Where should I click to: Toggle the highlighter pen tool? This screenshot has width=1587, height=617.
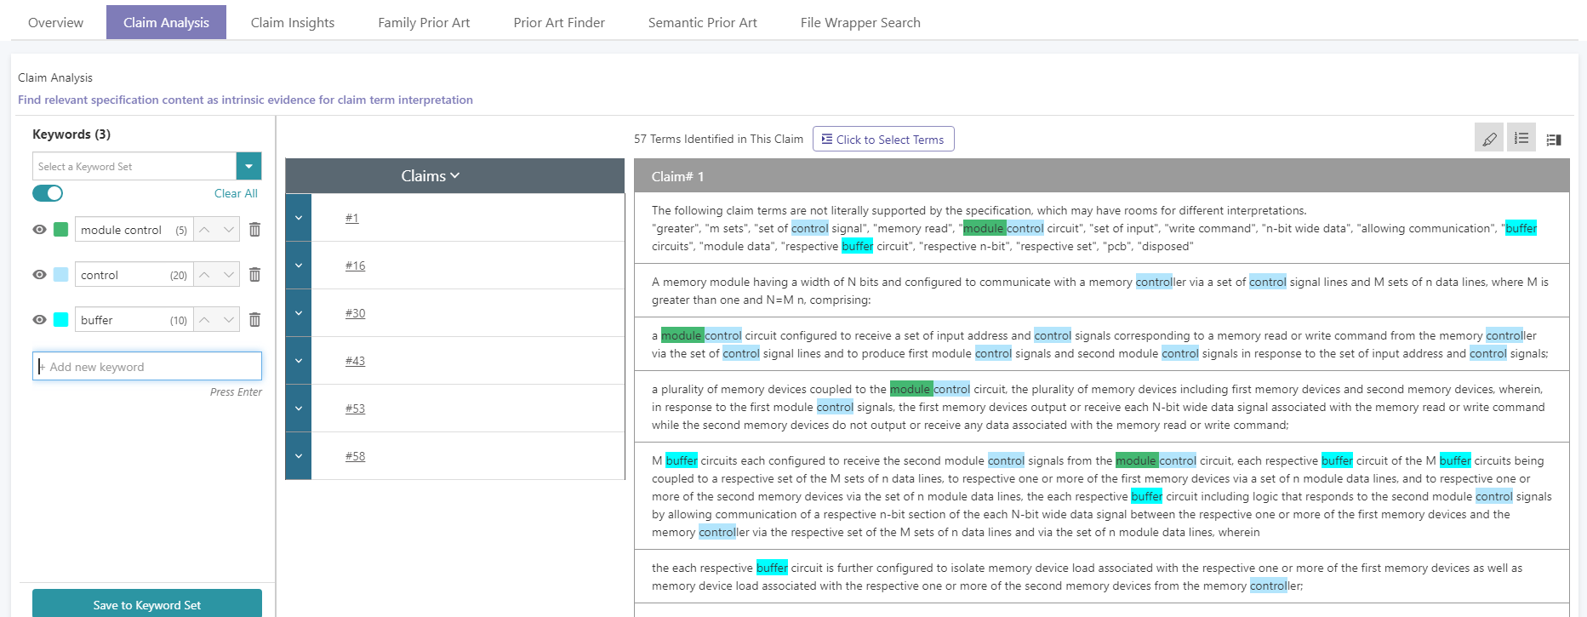[x=1489, y=139]
